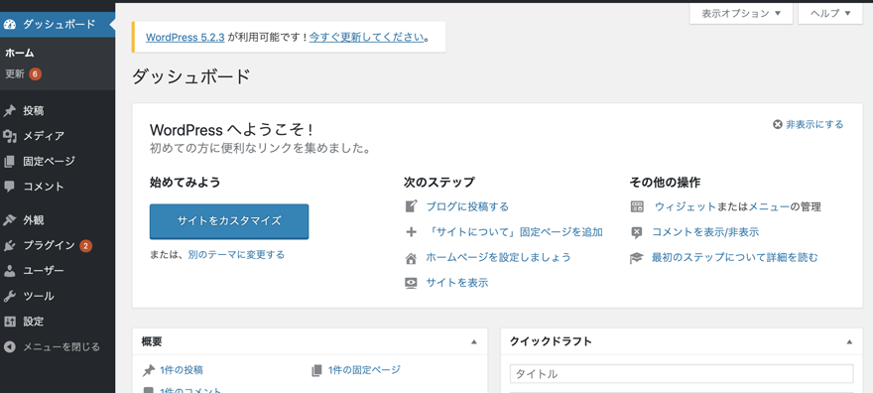
Task: Click the edit icon next to ブログに投稿する
Action: click(x=411, y=206)
